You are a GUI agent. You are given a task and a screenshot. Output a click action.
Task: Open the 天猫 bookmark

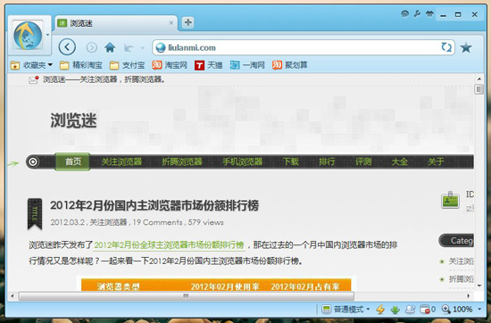pos(209,65)
